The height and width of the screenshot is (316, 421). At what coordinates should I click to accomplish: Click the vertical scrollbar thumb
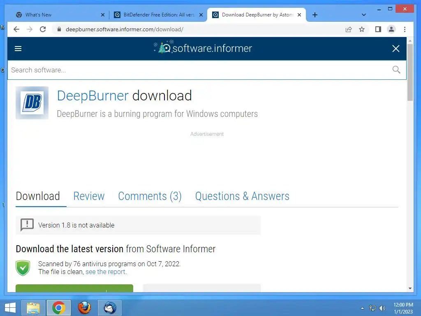pyautogui.click(x=410, y=72)
